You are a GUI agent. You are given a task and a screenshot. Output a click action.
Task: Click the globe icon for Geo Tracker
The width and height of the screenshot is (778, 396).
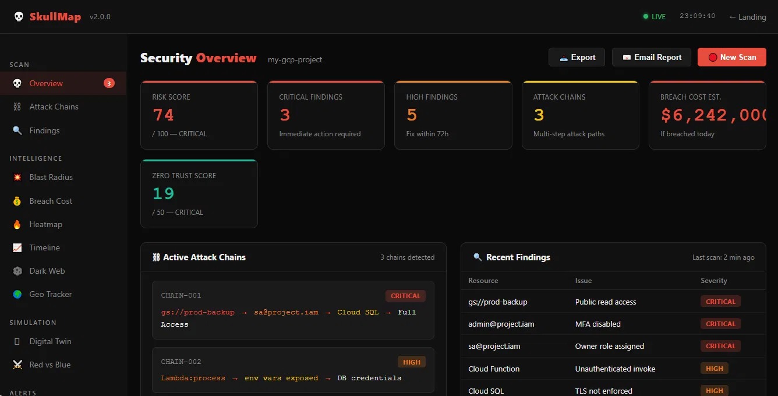click(x=17, y=294)
